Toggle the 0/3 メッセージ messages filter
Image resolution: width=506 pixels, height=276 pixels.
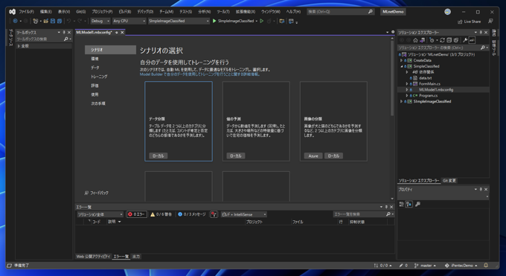(192, 214)
